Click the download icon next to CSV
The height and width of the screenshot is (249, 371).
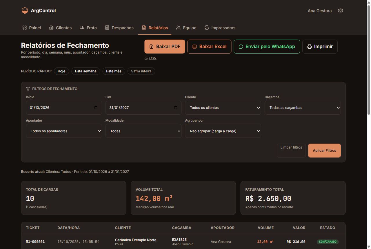click(x=146, y=58)
